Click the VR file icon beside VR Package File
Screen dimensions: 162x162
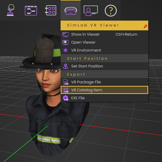(x=66, y=82)
